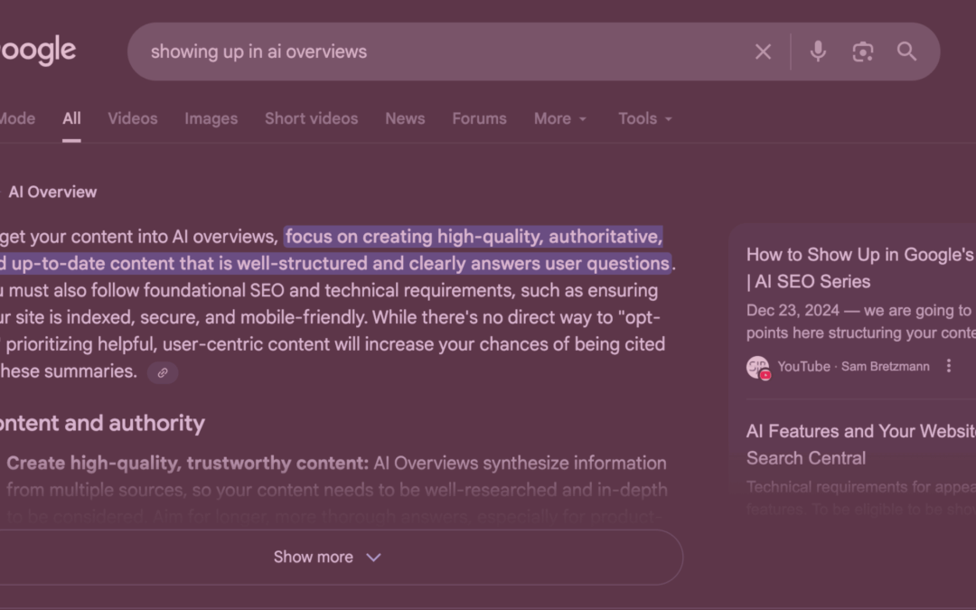Open the More results filter dropdown

pyautogui.click(x=558, y=118)
